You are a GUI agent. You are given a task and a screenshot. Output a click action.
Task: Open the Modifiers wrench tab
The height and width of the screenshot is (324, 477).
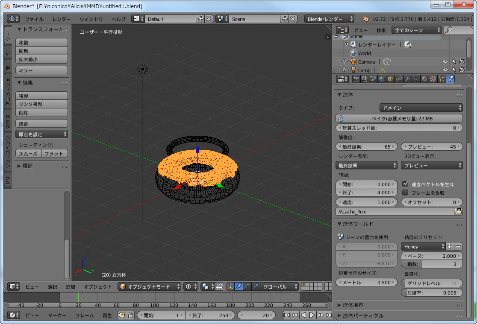[407, 79]
